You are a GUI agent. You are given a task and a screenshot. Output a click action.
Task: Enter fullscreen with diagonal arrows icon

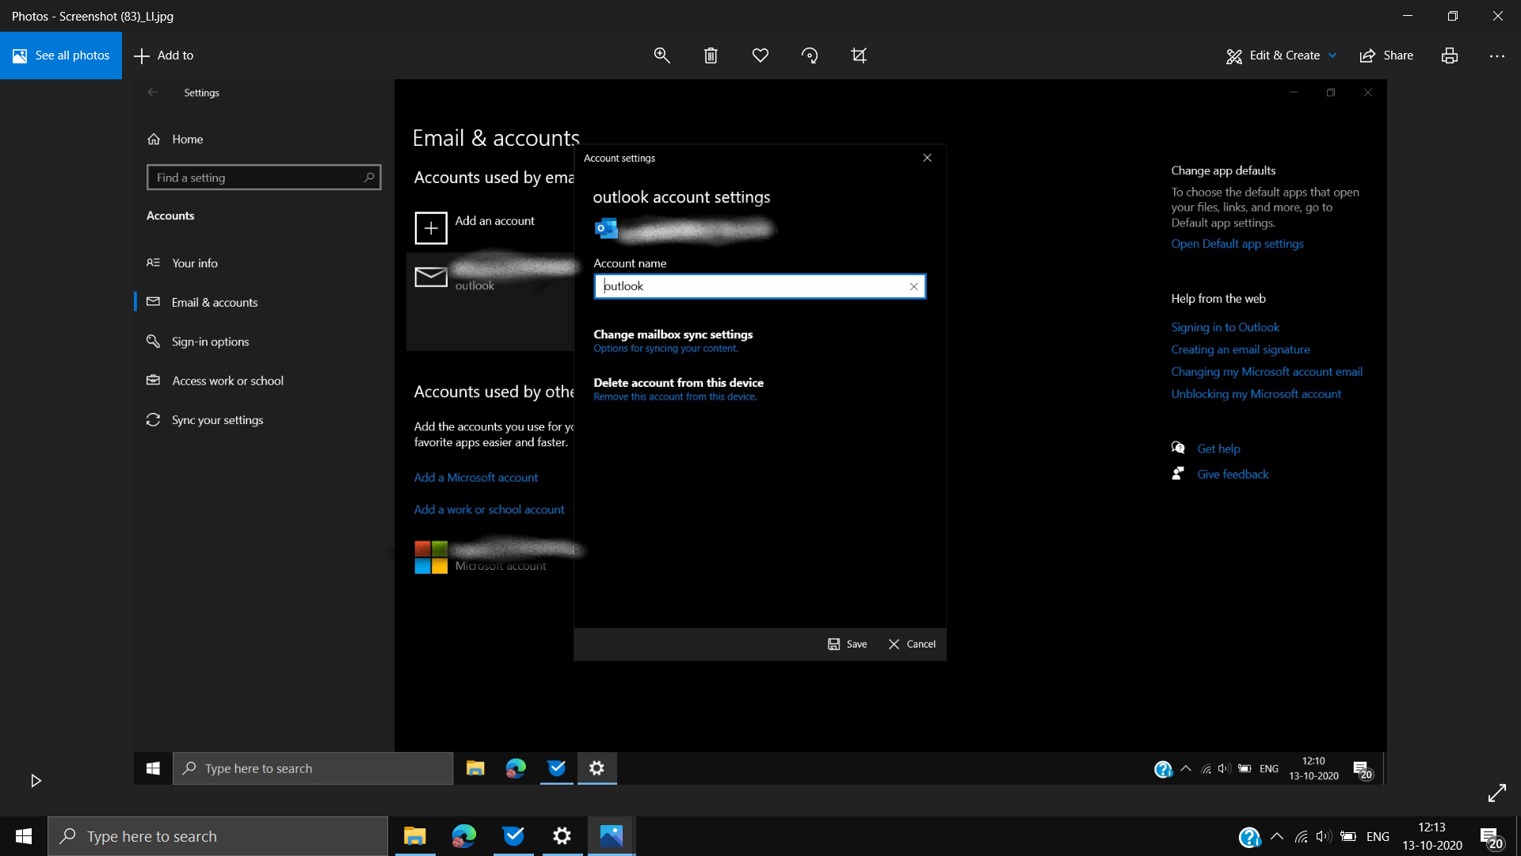click(1496, 793)
